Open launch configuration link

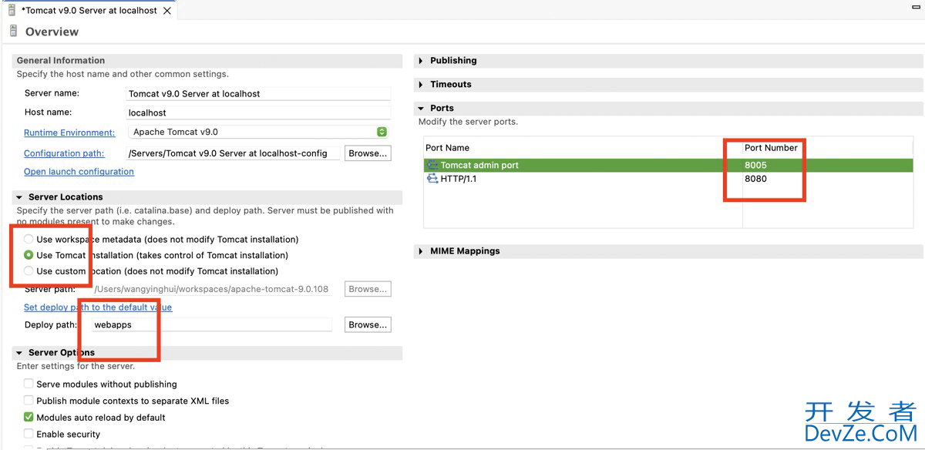(x=79, y=172)
